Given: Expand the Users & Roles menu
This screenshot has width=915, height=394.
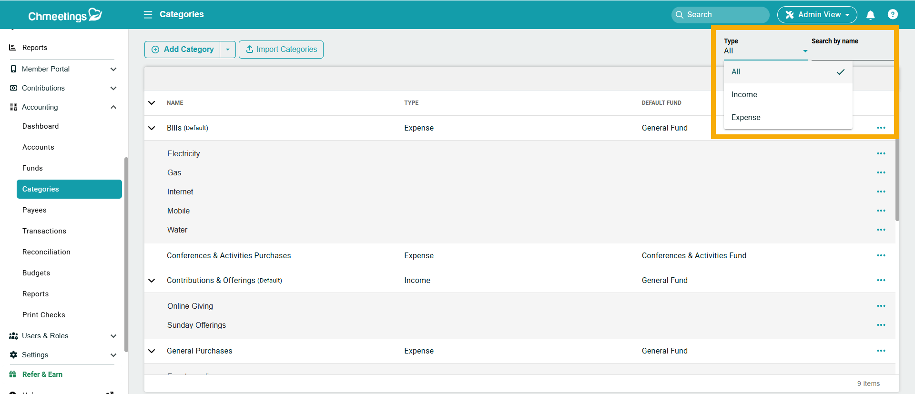Looking at the screenshot, I should click(x=113, y=336).
